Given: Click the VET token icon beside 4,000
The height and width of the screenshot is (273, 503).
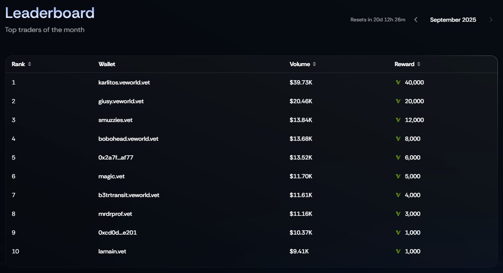Looking at the screenshot, I should point(398,195).
